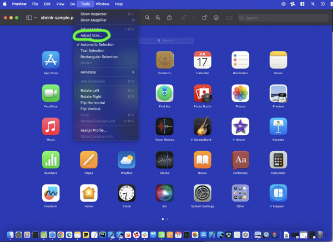Click the Books app icon
333x242 pixels.
tap(203, 159)
